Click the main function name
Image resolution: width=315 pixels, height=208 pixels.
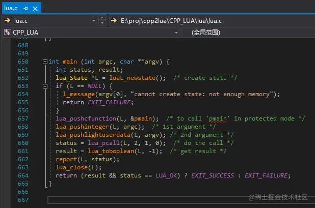tap(70, 62)
